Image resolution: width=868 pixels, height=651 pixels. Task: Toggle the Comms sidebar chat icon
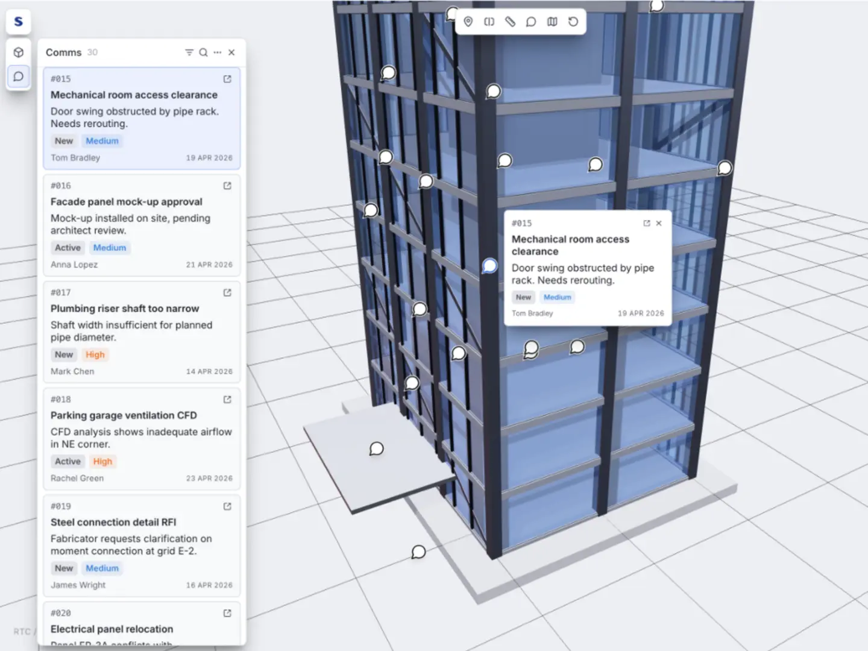pyautogui.click(x=19, y=77)
